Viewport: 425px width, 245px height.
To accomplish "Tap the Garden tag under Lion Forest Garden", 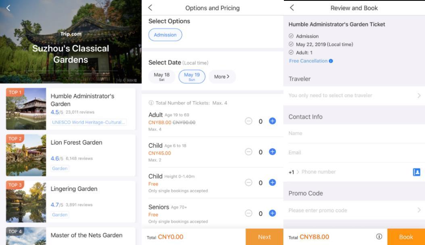I will 60,168.
